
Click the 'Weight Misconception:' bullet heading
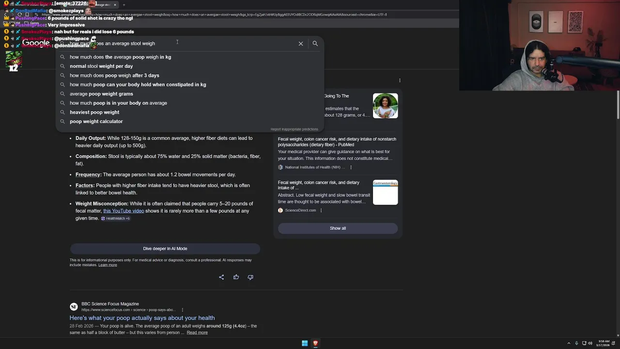click(102, 204)
